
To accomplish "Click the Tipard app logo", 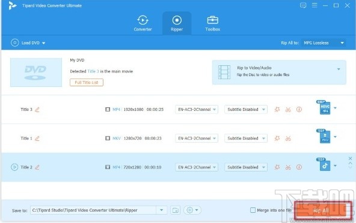I will click(x=13, y=5).
